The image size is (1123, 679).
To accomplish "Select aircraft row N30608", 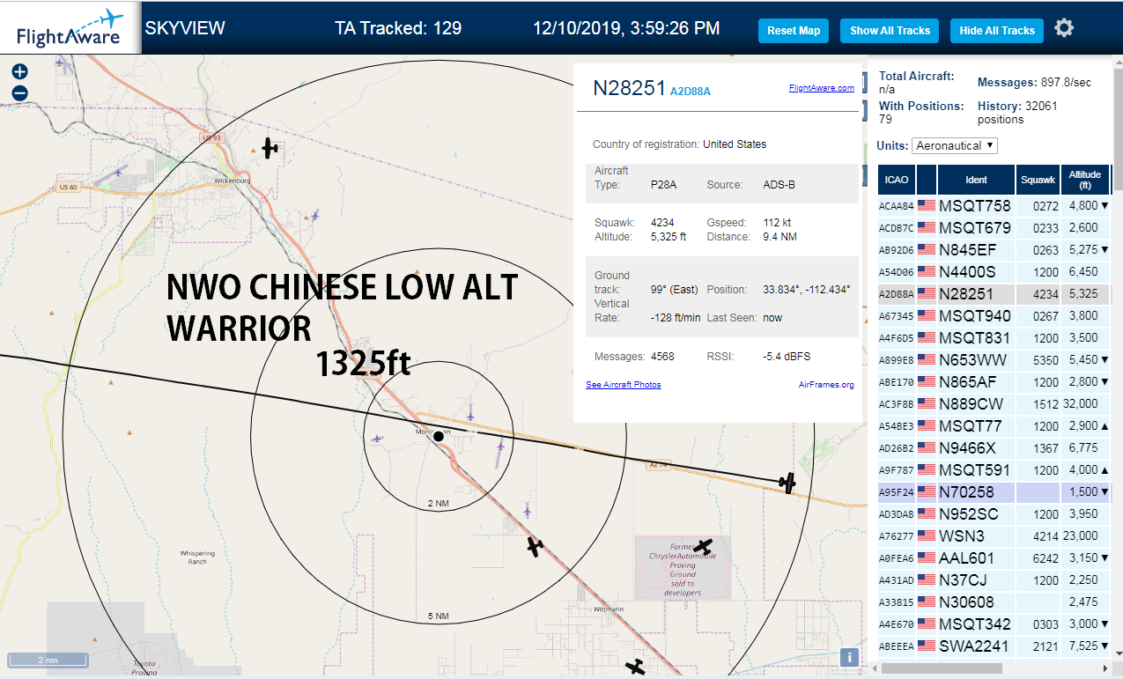I will (x=994, y=602).
